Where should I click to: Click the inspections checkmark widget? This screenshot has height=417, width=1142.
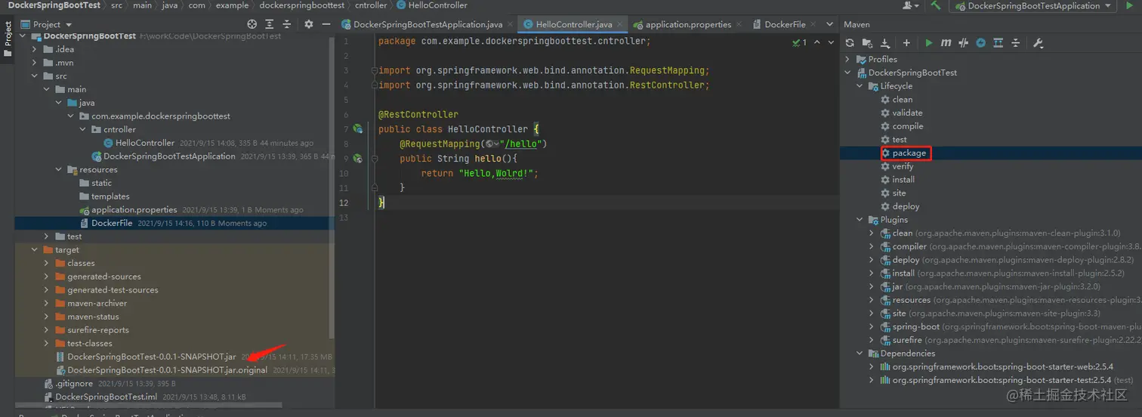point(799,42)
